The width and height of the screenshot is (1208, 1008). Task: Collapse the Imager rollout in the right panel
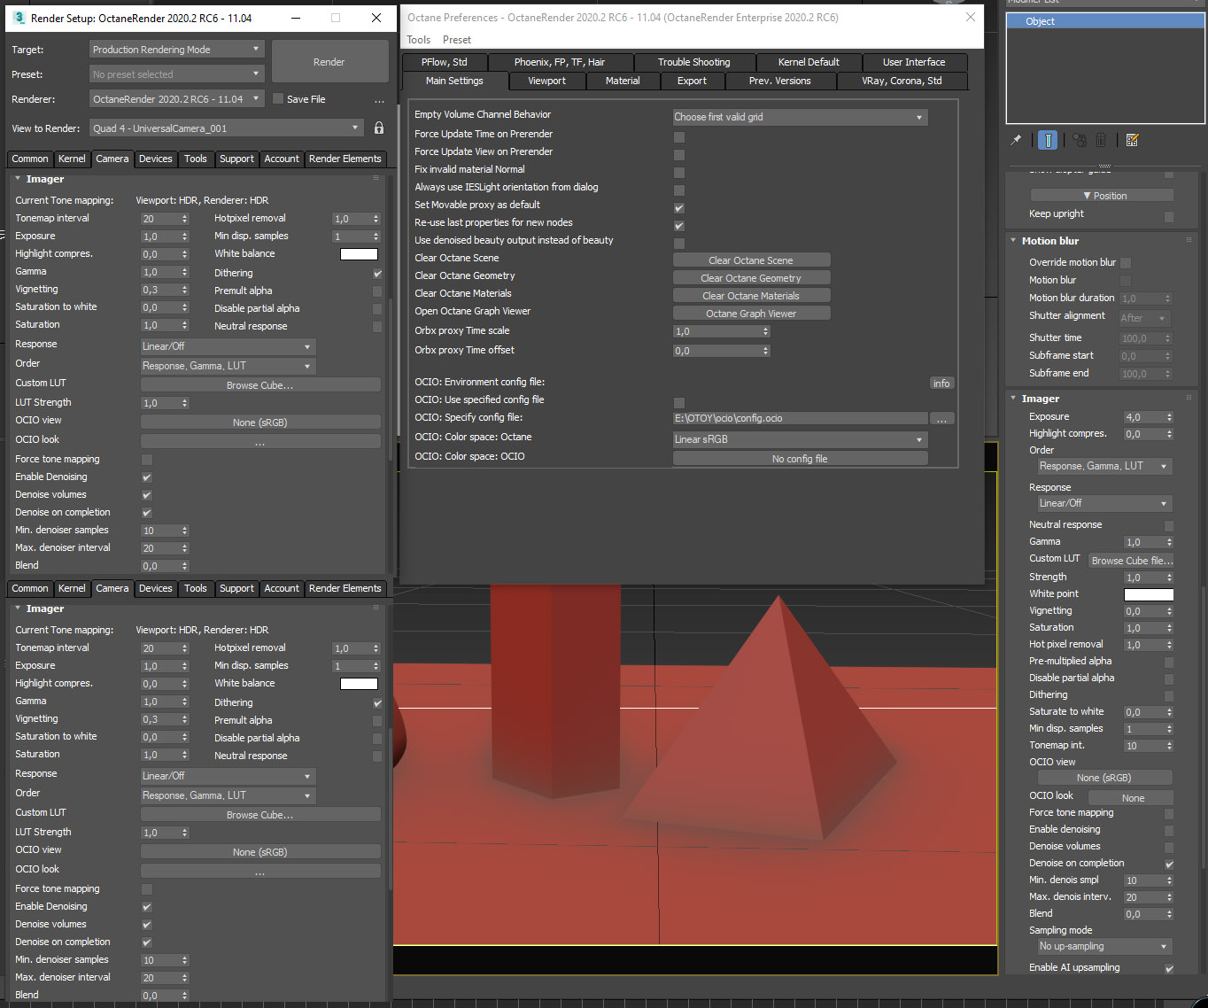(x=1040, y=399)
